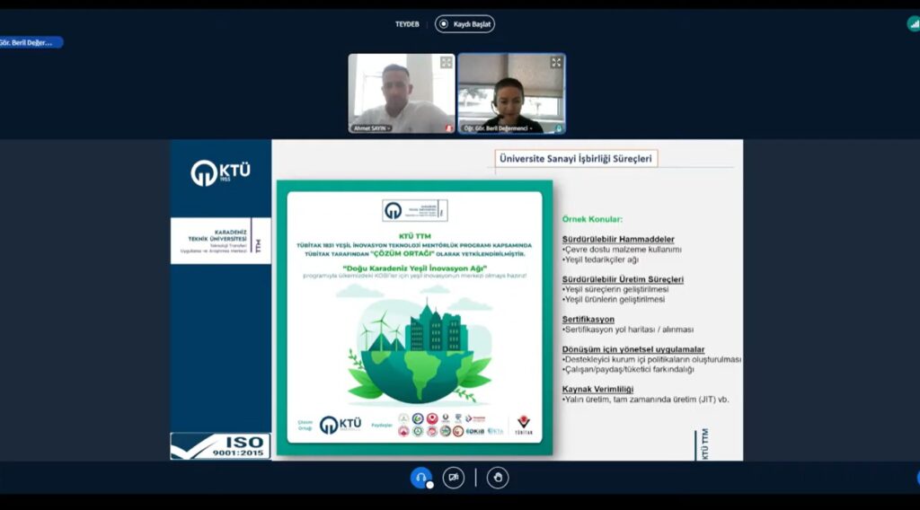Click the TEYDEB meeting title
The image size is (920, 510).
click(x=407, y=24)
